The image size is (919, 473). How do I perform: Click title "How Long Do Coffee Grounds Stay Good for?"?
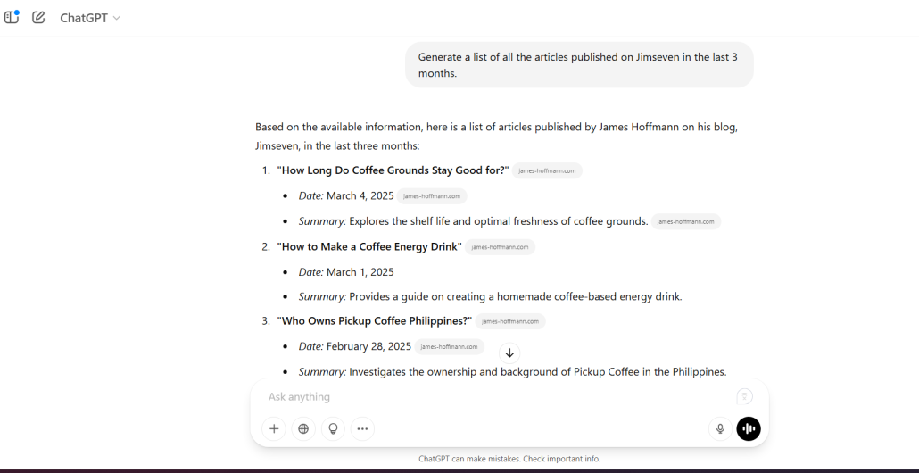point(393,170)
